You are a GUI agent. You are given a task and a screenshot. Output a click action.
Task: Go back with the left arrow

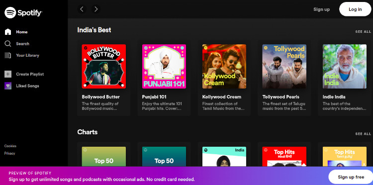click(x=82, y=9)
